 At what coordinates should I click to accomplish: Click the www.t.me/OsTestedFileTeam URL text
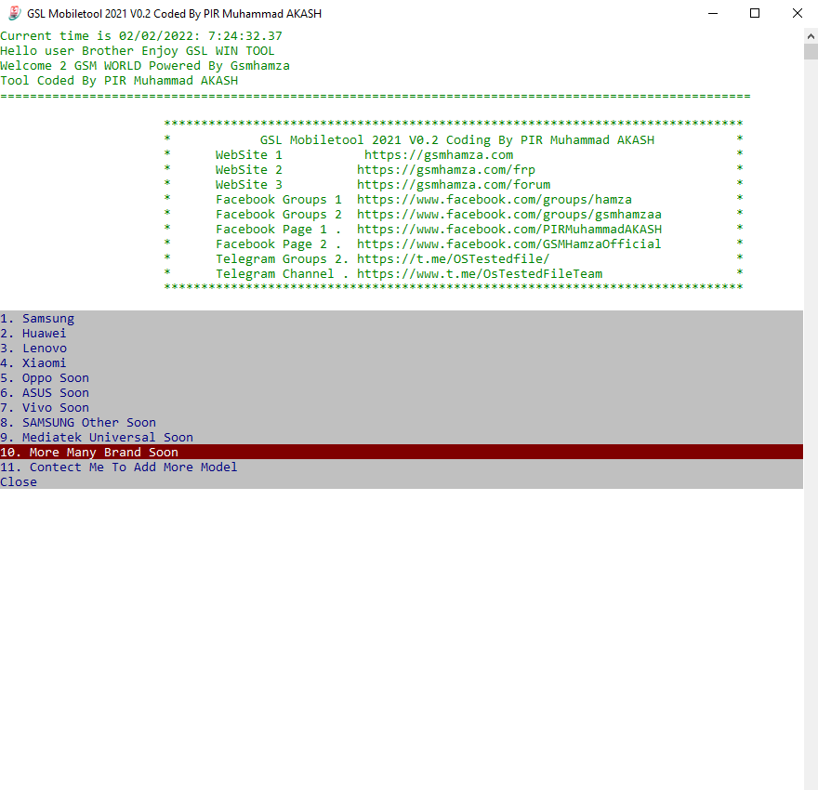480,274
